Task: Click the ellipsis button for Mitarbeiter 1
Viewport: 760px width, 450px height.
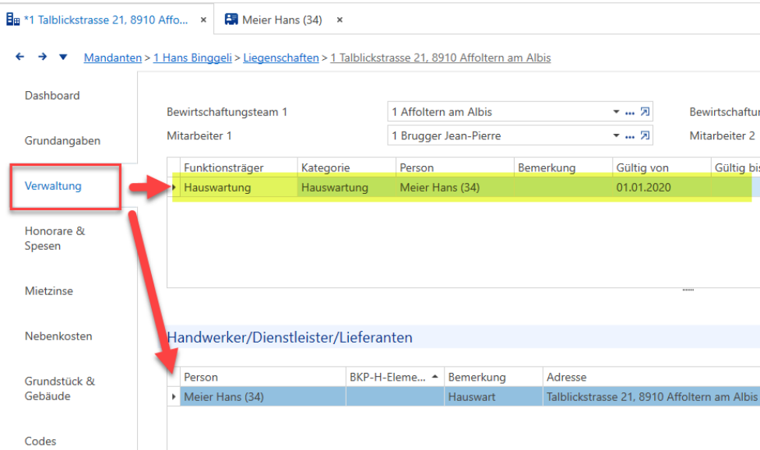Action: pos(630,136)
